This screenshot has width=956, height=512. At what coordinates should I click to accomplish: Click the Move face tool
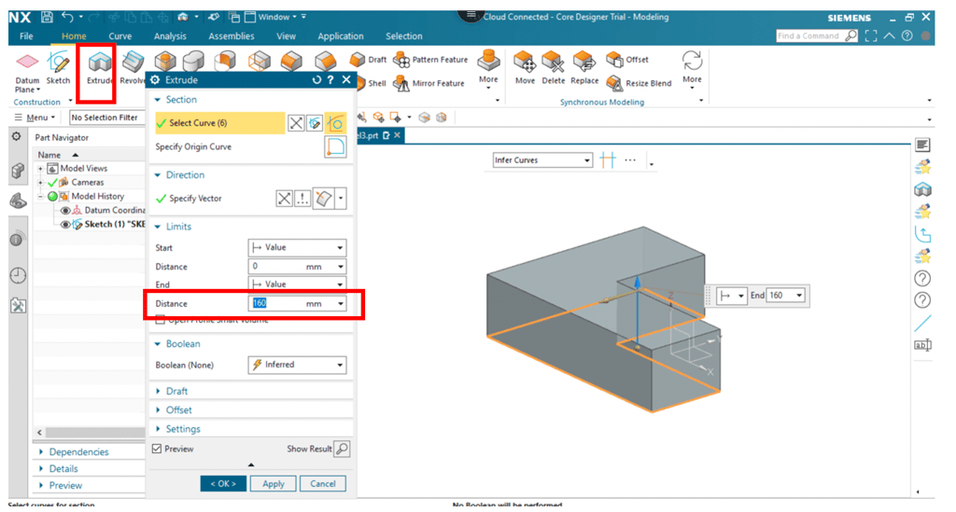(525, 65)
